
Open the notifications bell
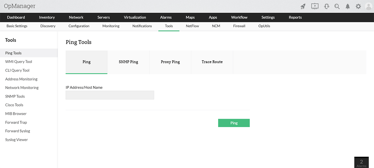(x=348, y=6)
